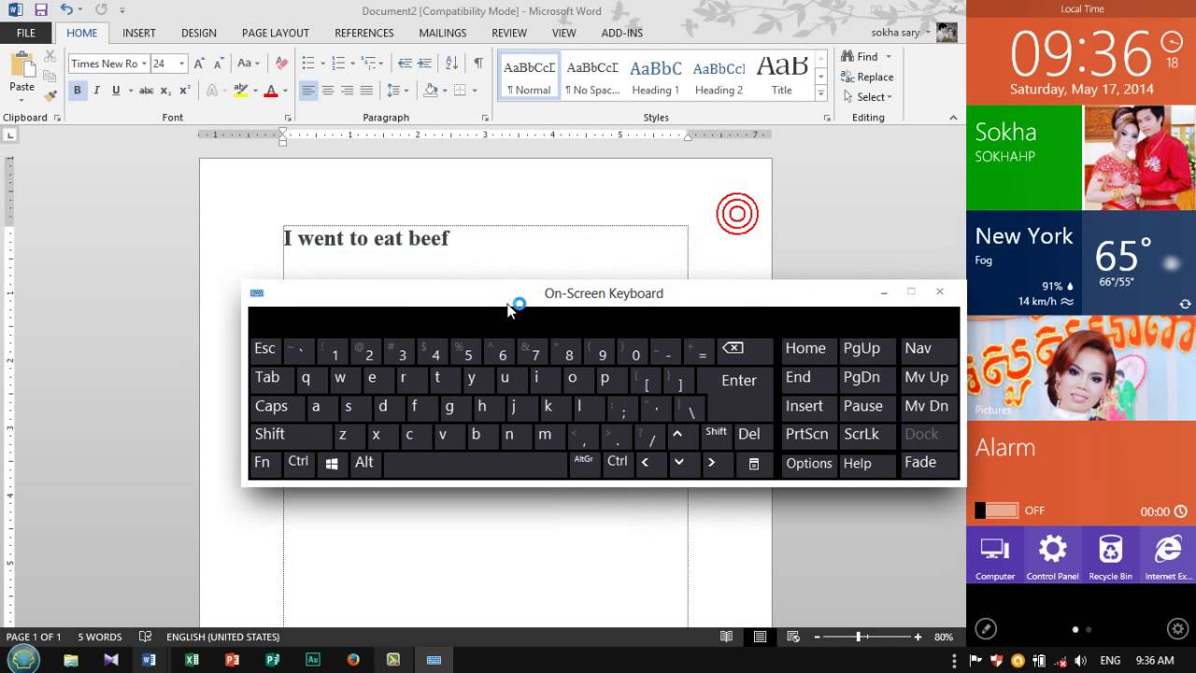
Task: Click Options on On-Screen Keyboard
Action: coord(809,464)
